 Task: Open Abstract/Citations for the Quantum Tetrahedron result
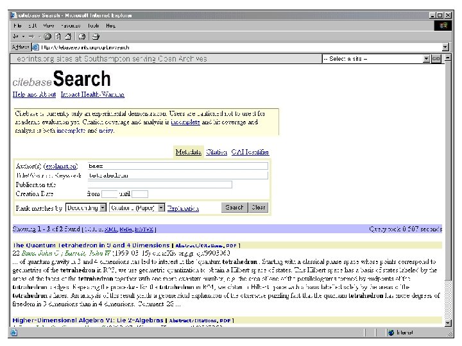click(x=199, y=245)
